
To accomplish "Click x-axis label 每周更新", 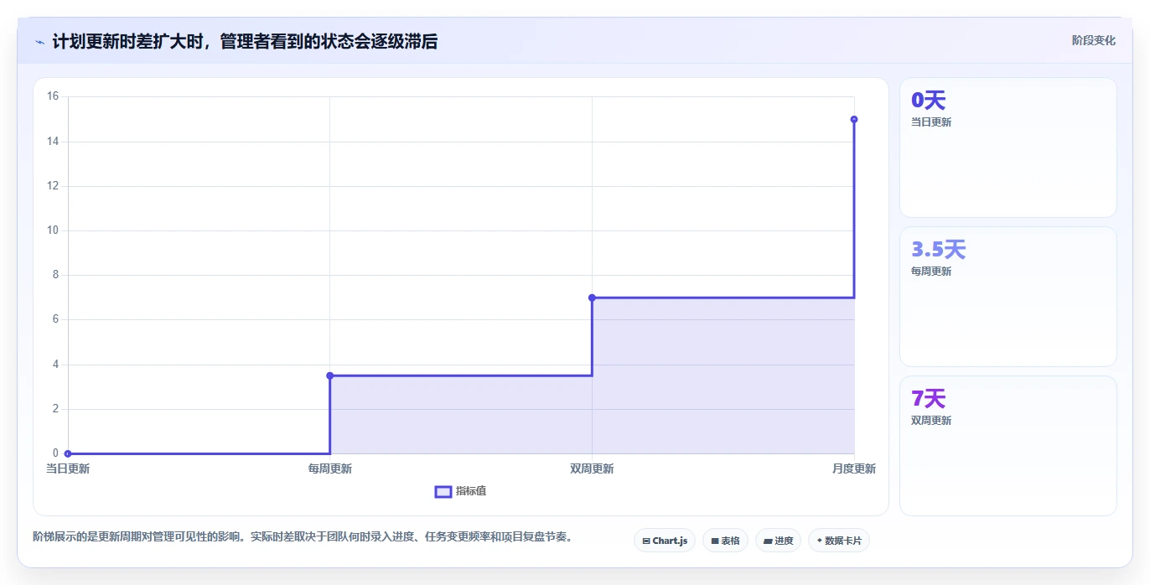I will click(330, 469).
